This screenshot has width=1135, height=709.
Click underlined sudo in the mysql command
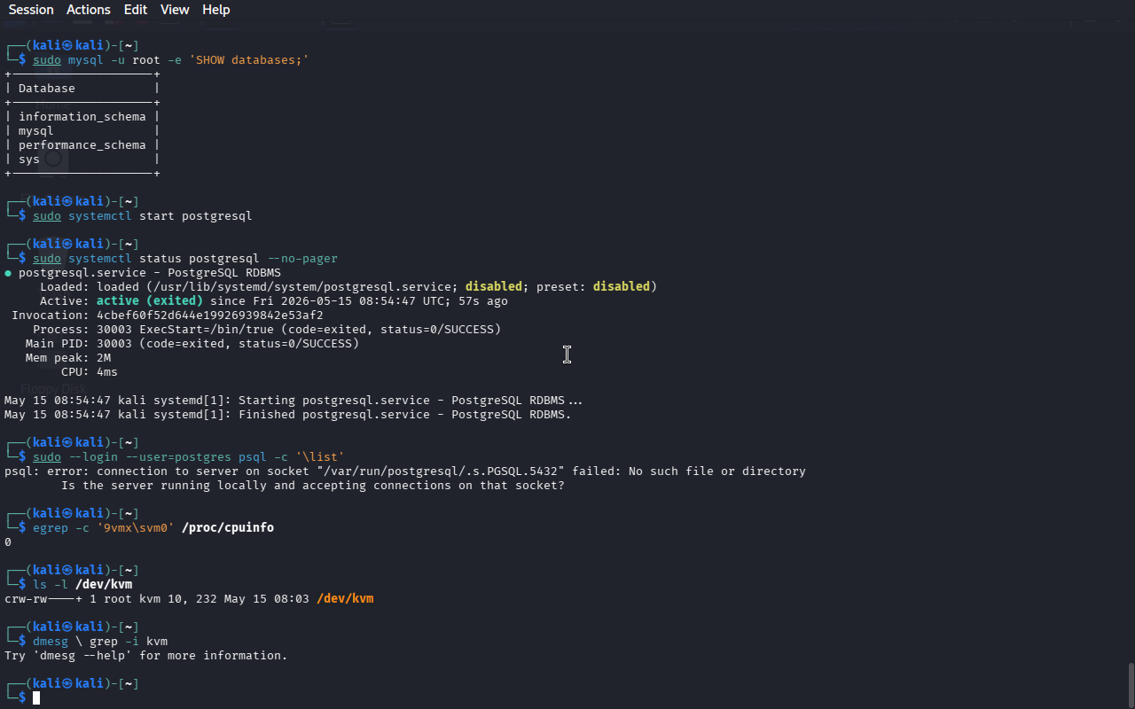coord(47,60)
